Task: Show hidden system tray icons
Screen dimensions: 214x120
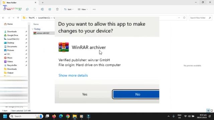Action: (x=169, y=116)
